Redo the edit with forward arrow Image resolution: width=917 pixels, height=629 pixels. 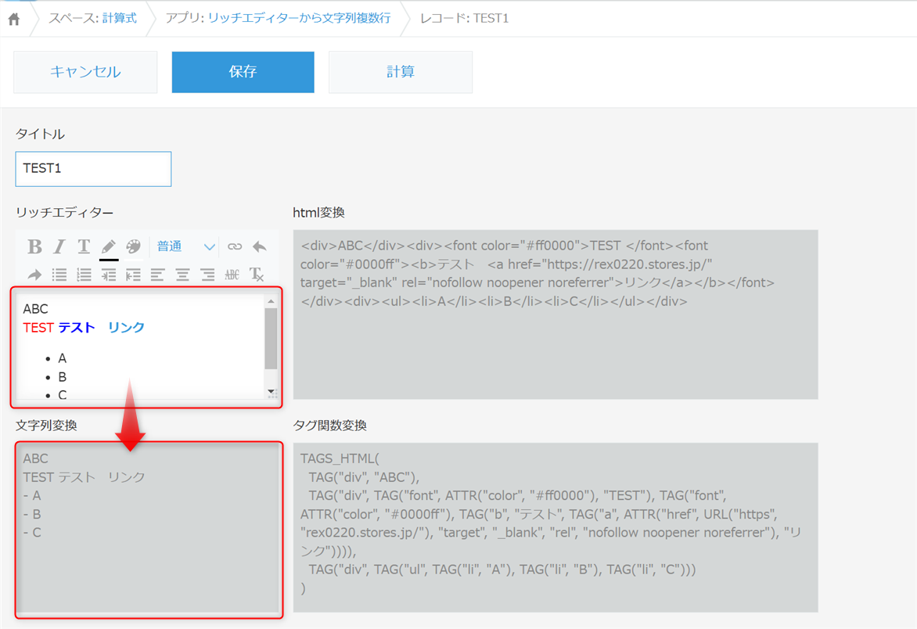click(34, 274)
